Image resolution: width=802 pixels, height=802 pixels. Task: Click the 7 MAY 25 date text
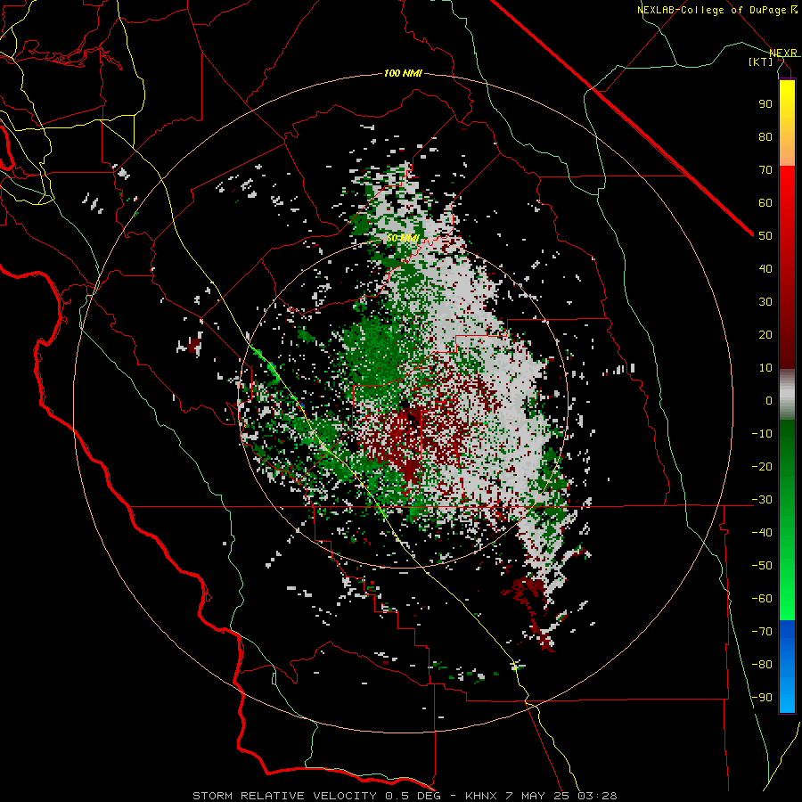tap(536, 796)
